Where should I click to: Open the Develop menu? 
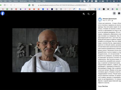pos(31,1)
